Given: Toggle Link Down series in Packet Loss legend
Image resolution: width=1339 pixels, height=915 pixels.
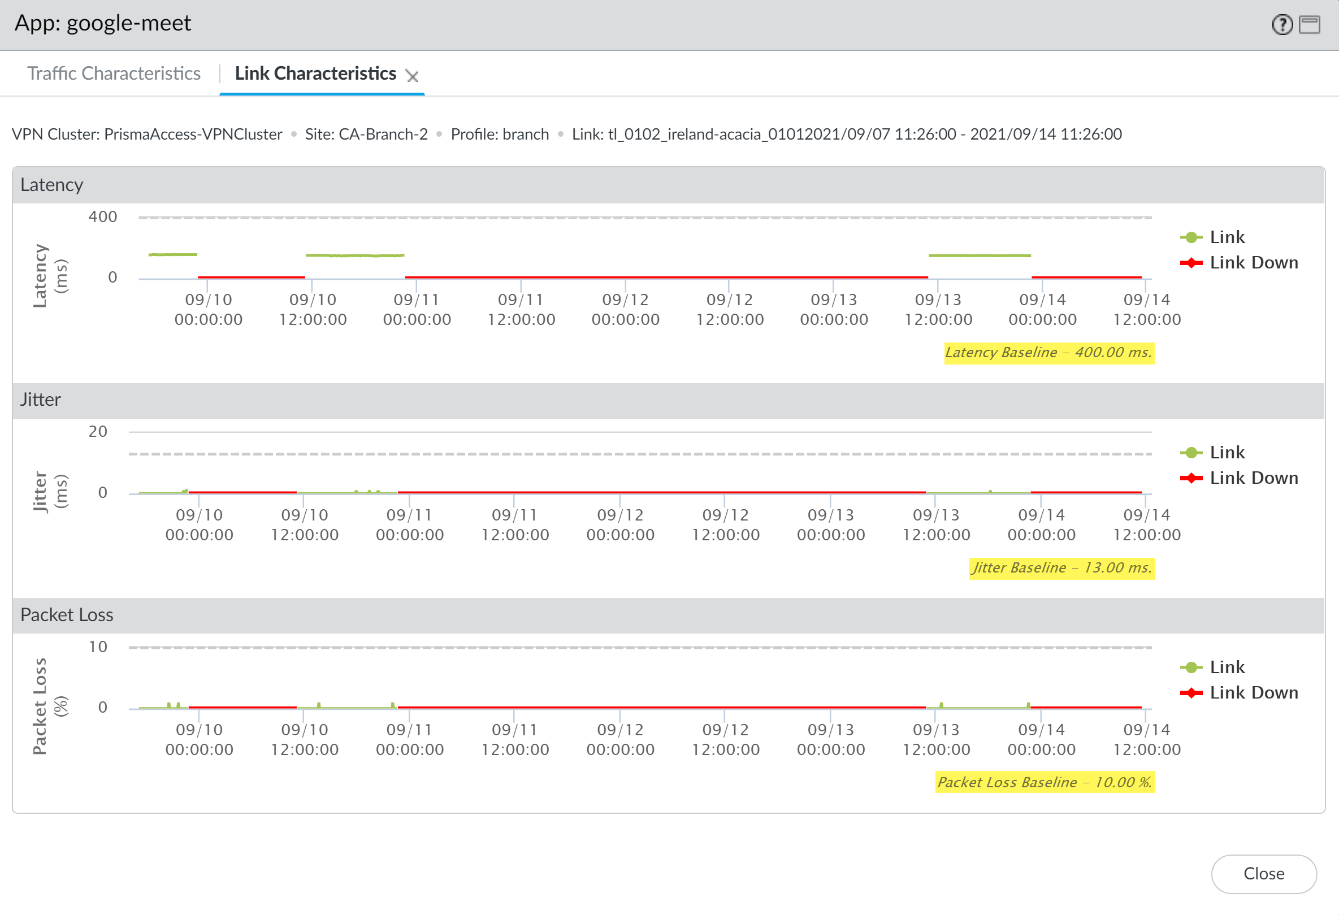Looking at the screenshot, I should click(x=1253, y=692).
